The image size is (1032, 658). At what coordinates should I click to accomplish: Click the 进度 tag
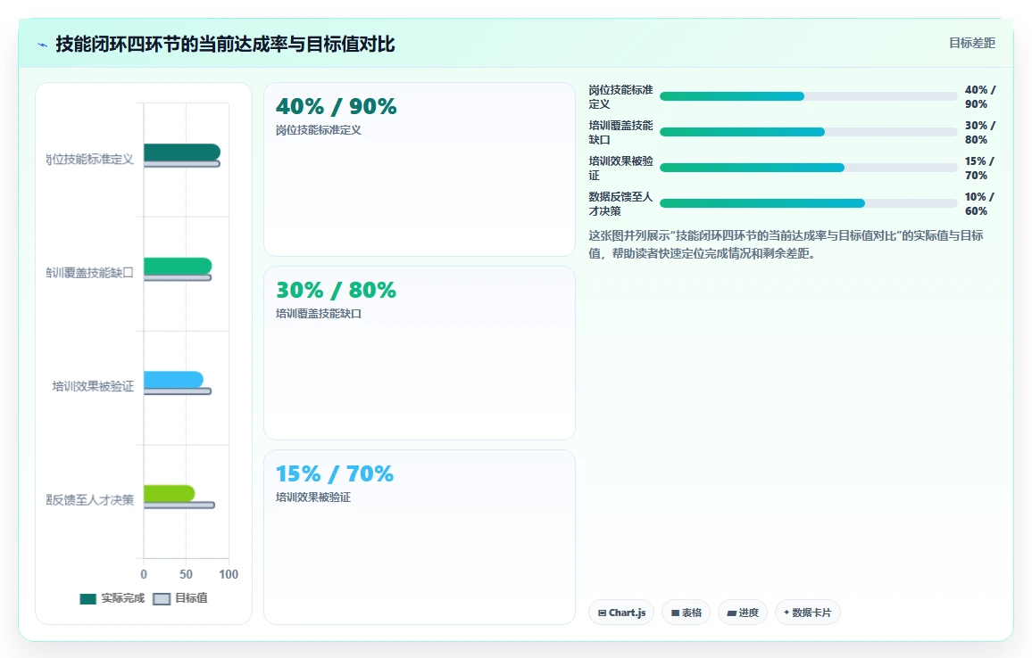[743, 613]
